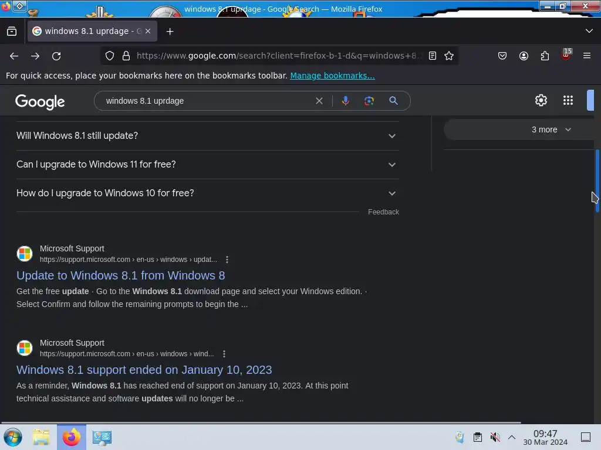Open the Start menu orb
Viewport: 601px width, 450px height.
13,437
